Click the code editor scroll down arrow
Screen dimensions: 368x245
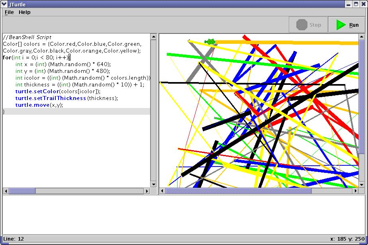[x=153, y=184]
